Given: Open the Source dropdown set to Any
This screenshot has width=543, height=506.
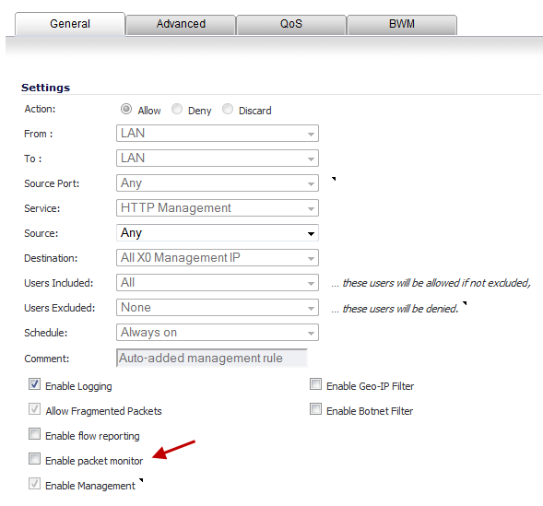Looking at the screenshot, I should tap(218, 233).
